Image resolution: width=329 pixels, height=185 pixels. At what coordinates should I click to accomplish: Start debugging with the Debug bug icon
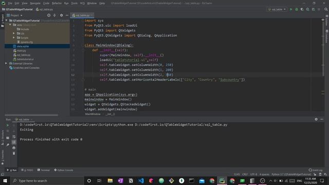pos(297,9)
